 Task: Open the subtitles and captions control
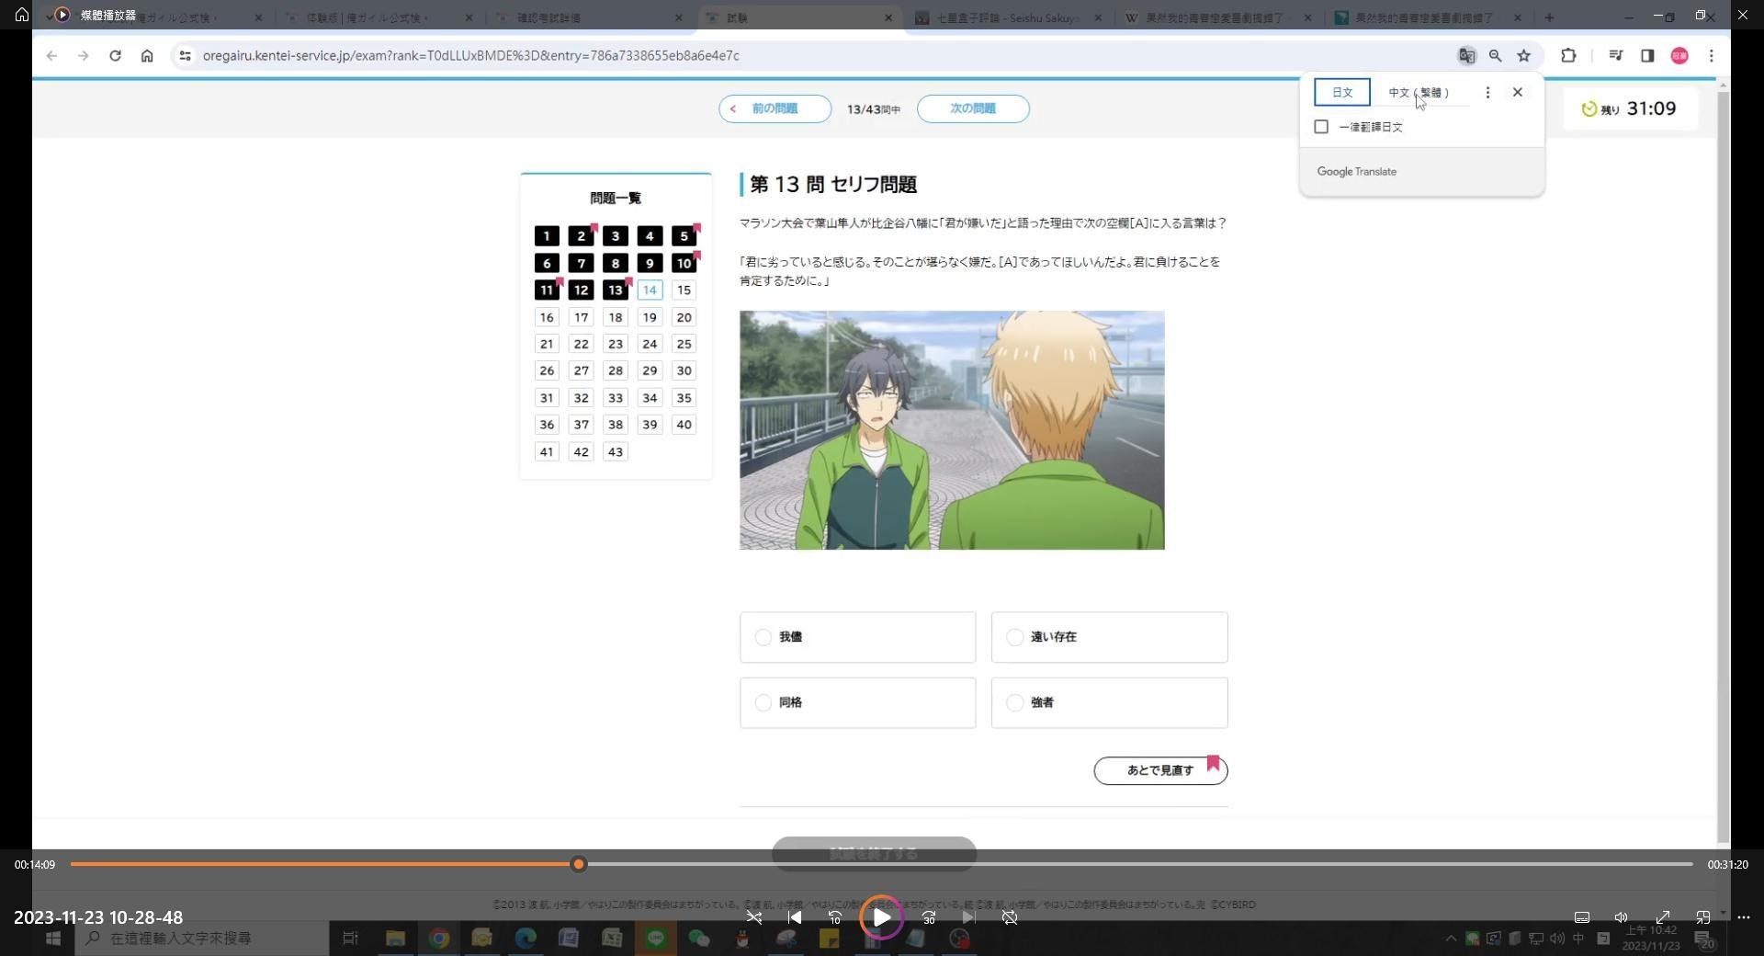[x=1582, y=917]
